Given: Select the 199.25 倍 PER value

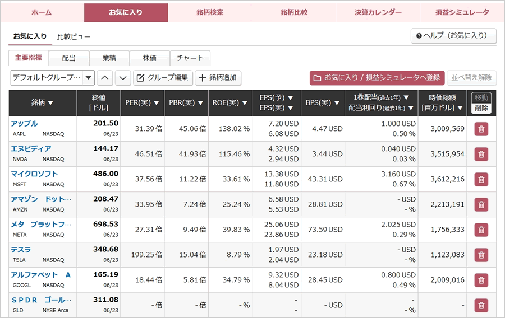Looking at the screenshot, I should click(146, 255).
